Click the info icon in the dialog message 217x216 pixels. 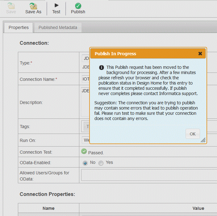101,67
